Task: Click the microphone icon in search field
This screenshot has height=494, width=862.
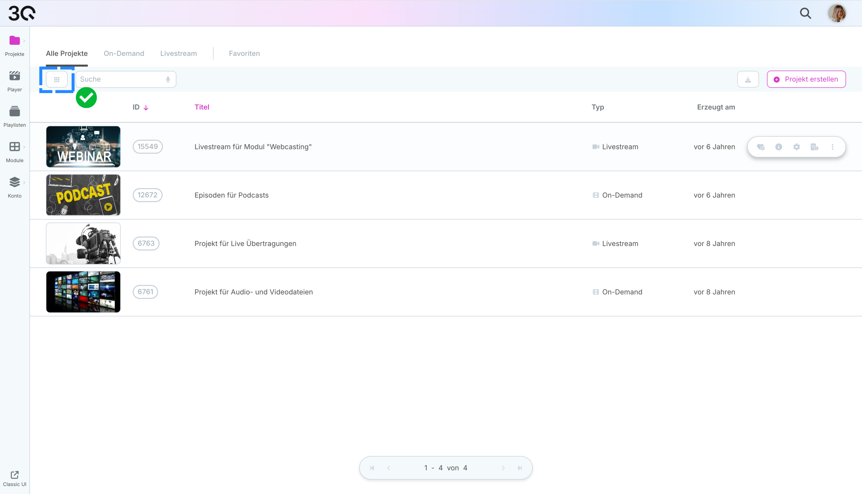Action: pos(168,79)
